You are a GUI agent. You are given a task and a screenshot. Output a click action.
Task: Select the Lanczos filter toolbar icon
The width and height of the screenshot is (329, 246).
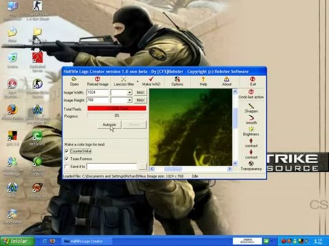123,81
